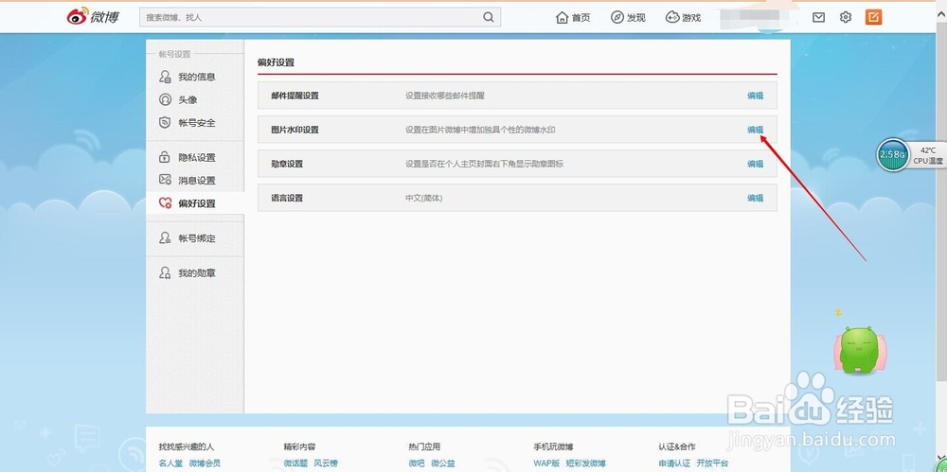Image resolution: width=947 pixels, height=472 pixels.
Task: Edit 勋章设置 row
Action: click(x=755, y=164)
